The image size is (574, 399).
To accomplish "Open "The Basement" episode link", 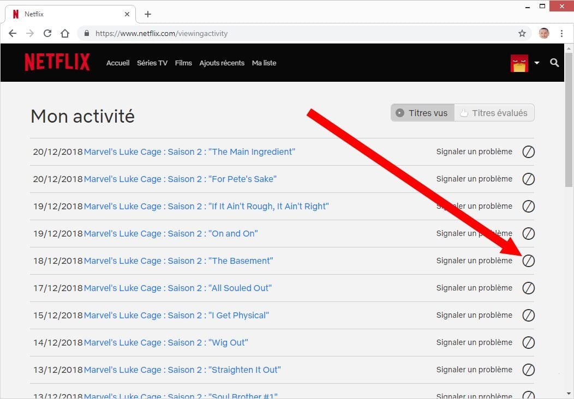I will click(x=178, y=261).
